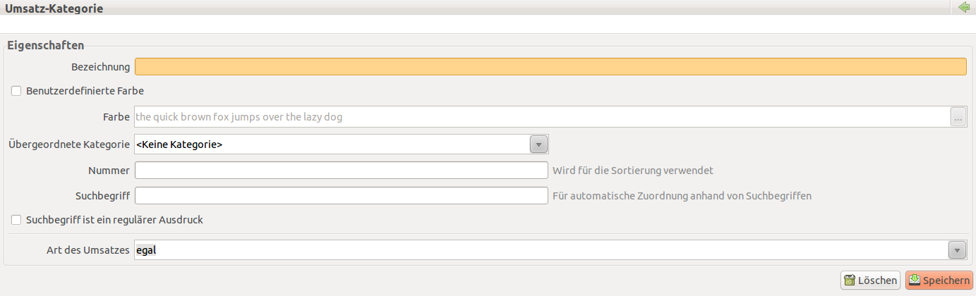The height and width of the screenshot is (296, 976).
Task: Tick the Suchbegriff ist ein regulärer Ausdruck checkbox
Action: pyautogui.click(x=16, y=220)
